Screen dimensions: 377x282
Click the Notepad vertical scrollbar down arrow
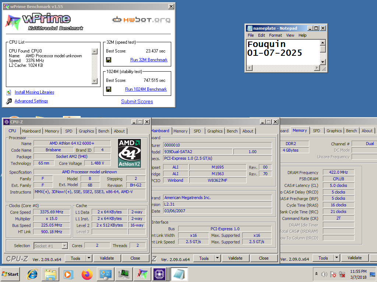coord(323,62)
